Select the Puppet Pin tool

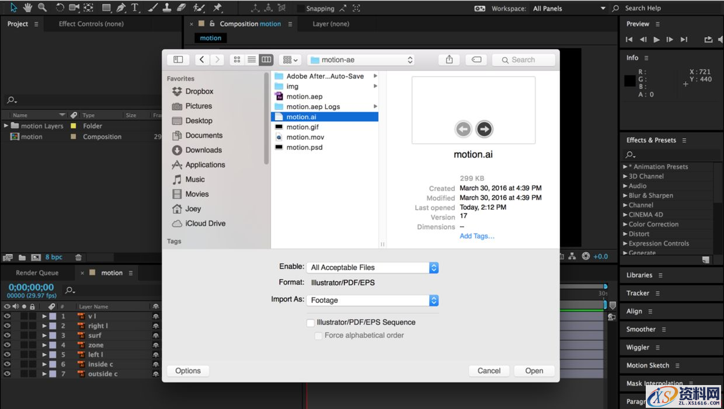[217, 8]
